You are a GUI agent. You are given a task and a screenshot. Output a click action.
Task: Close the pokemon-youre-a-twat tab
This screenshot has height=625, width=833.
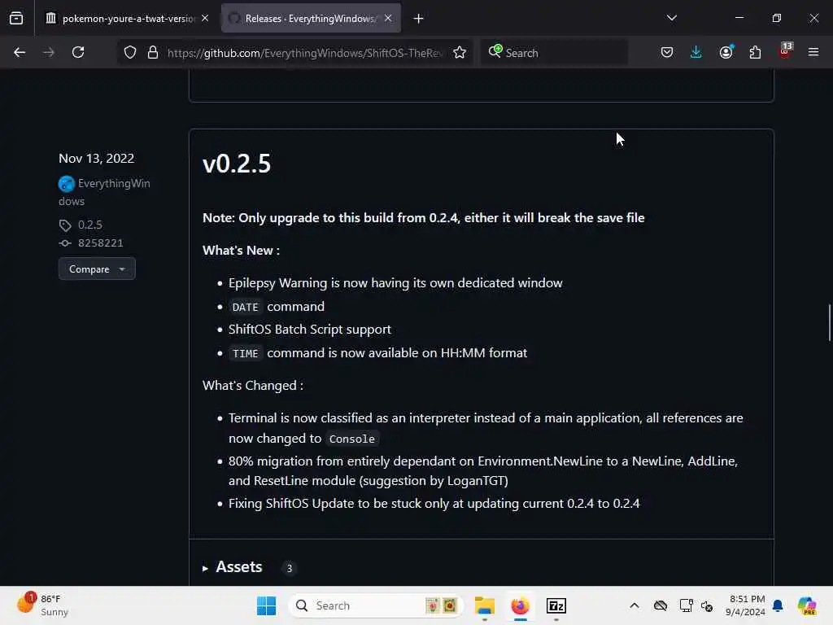[x=205, y=18]
